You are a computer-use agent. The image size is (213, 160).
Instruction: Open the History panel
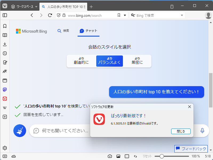[x=5, y=53]
